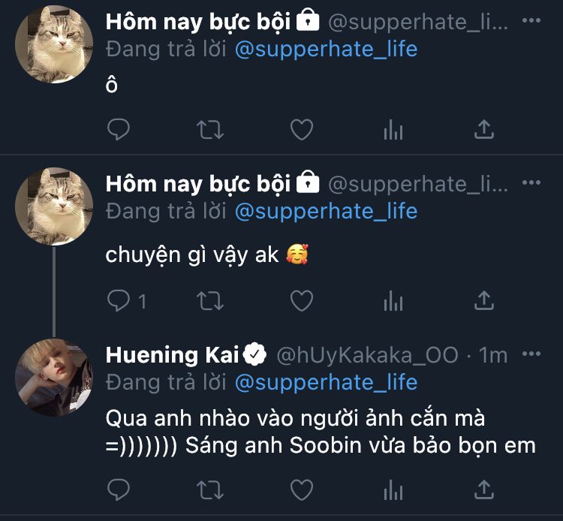563x521 pixels.
Task: Open more options on Huening Kai's tweet
Action: [x=531, y=354]
